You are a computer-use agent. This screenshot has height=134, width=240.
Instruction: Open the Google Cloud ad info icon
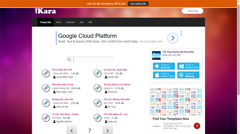point(181,35)
